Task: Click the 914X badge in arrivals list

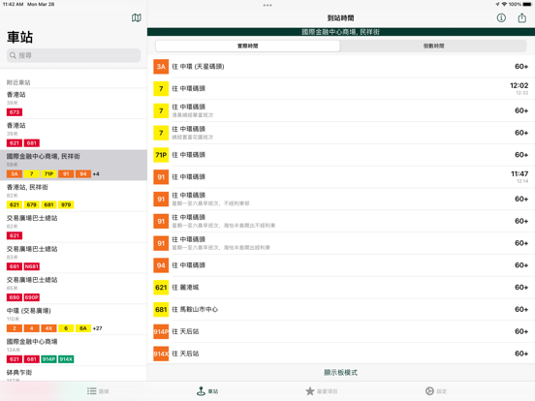Action: [161, 354]
